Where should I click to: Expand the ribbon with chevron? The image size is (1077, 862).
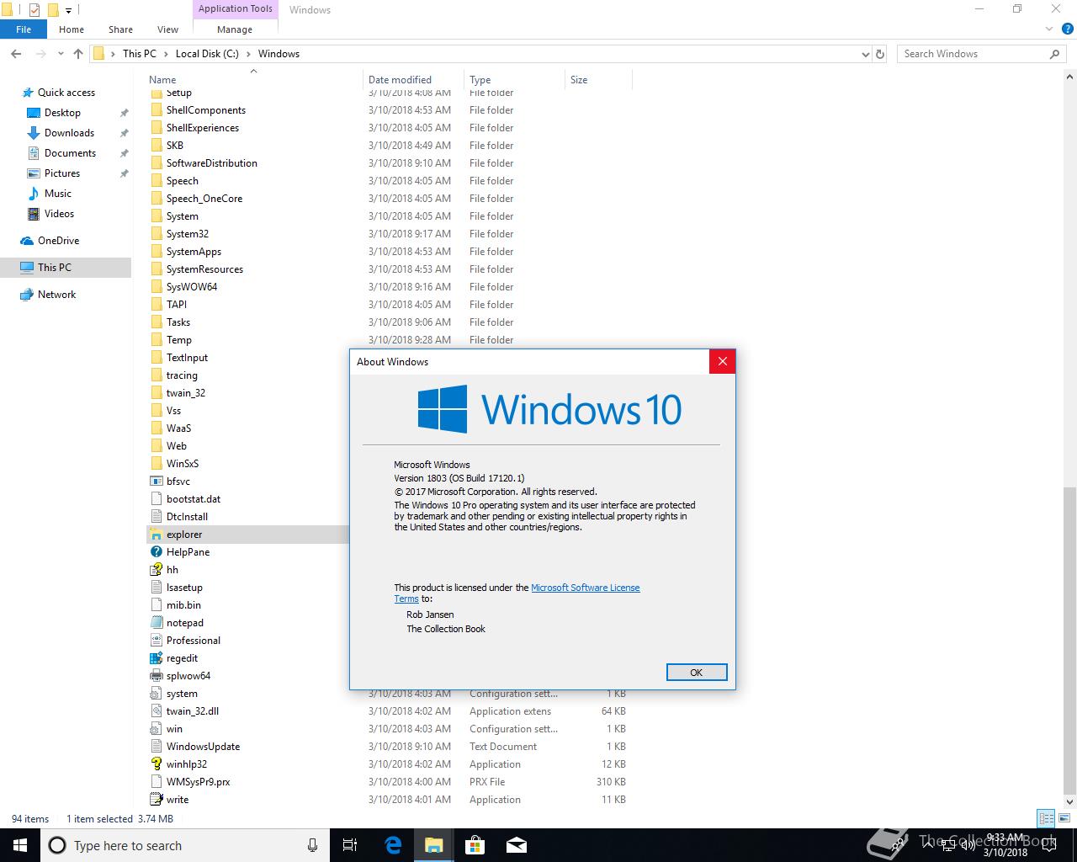click(x=1048, y=29)
